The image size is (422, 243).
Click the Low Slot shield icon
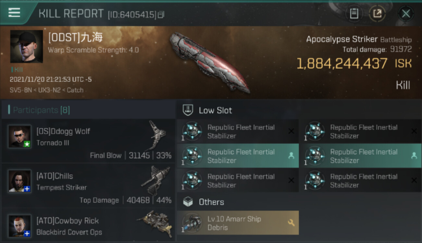188,110
